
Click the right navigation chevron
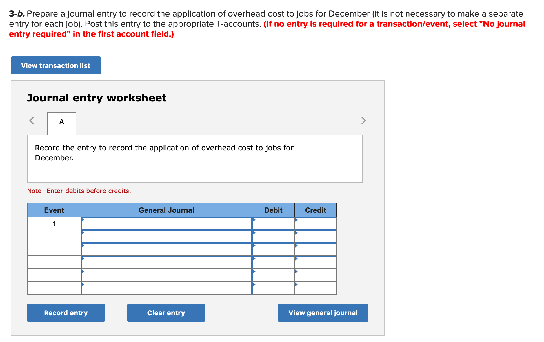point(363,121)
